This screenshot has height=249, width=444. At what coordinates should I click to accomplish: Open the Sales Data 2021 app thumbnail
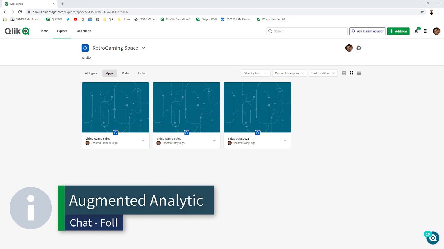click(x=257, y=108)
